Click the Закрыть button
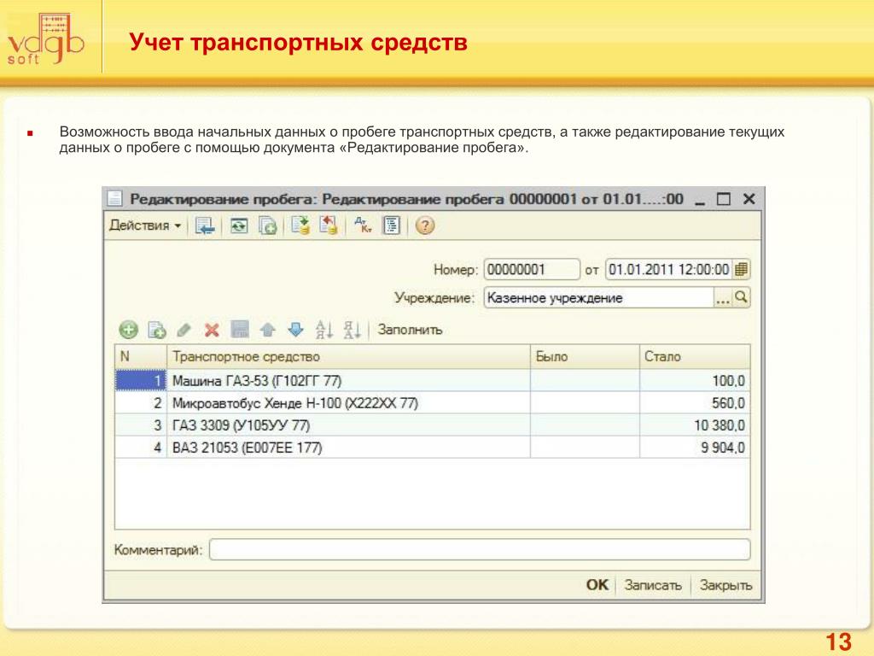874x656 pixels. point(725,585)
